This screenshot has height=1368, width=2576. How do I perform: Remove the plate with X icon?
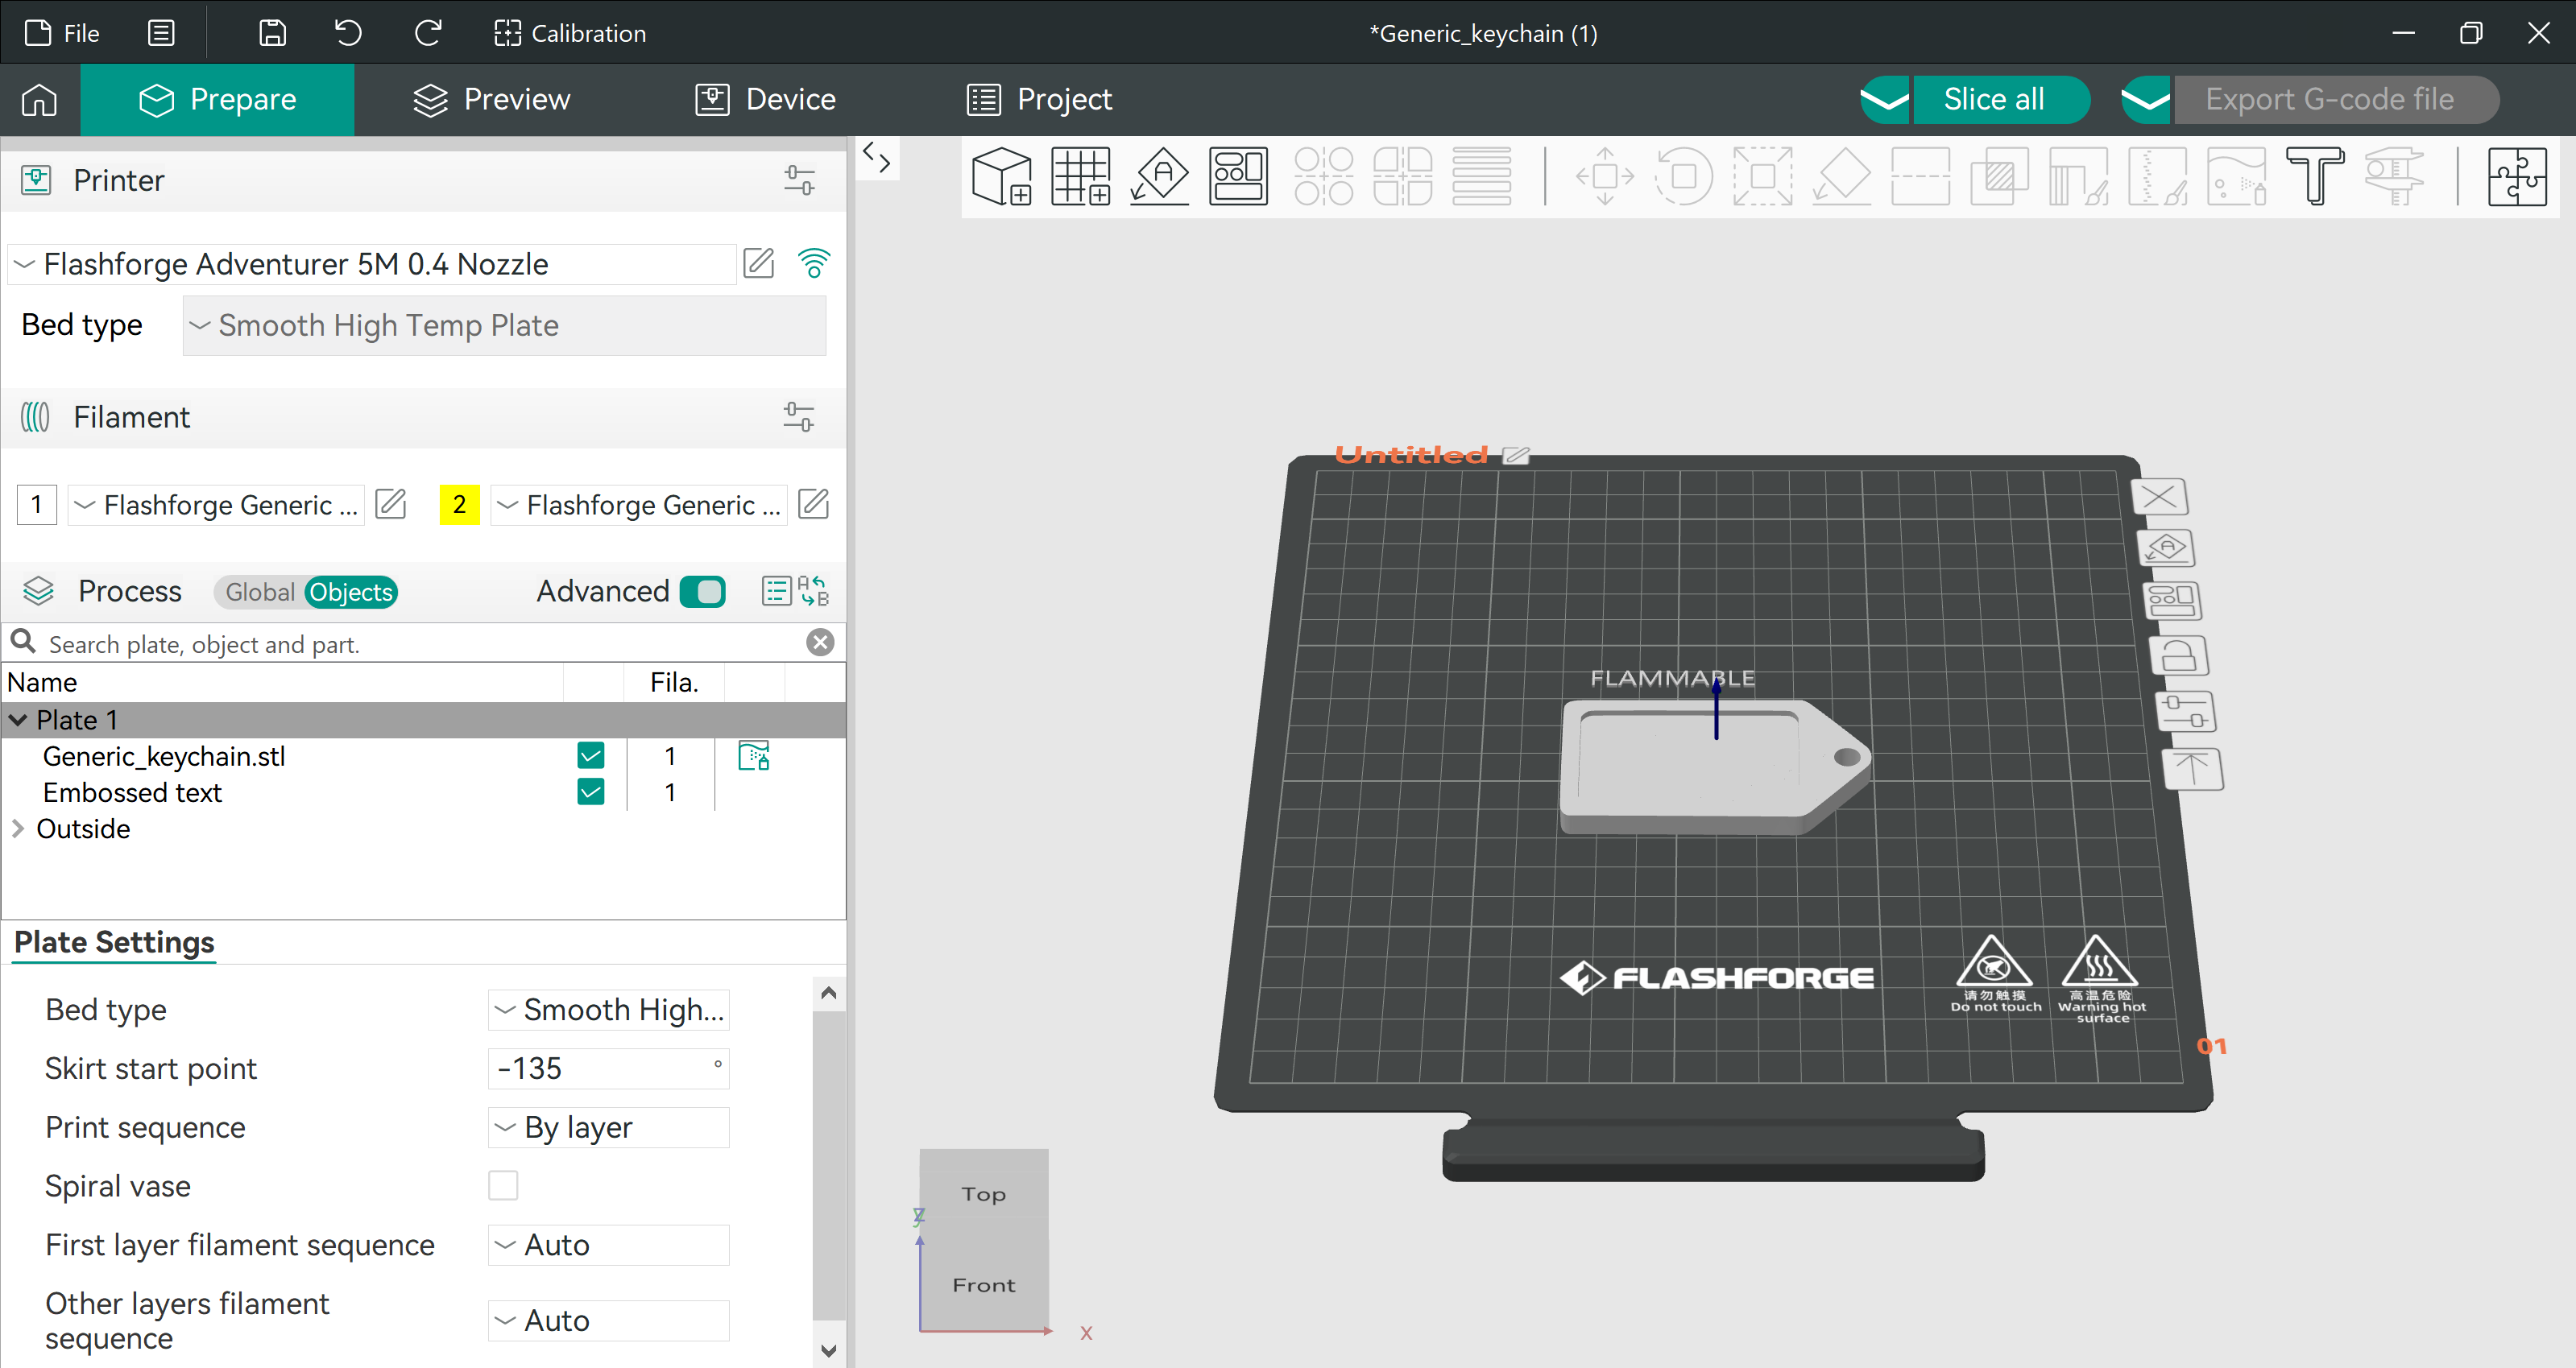click(x=2160, y=496)
